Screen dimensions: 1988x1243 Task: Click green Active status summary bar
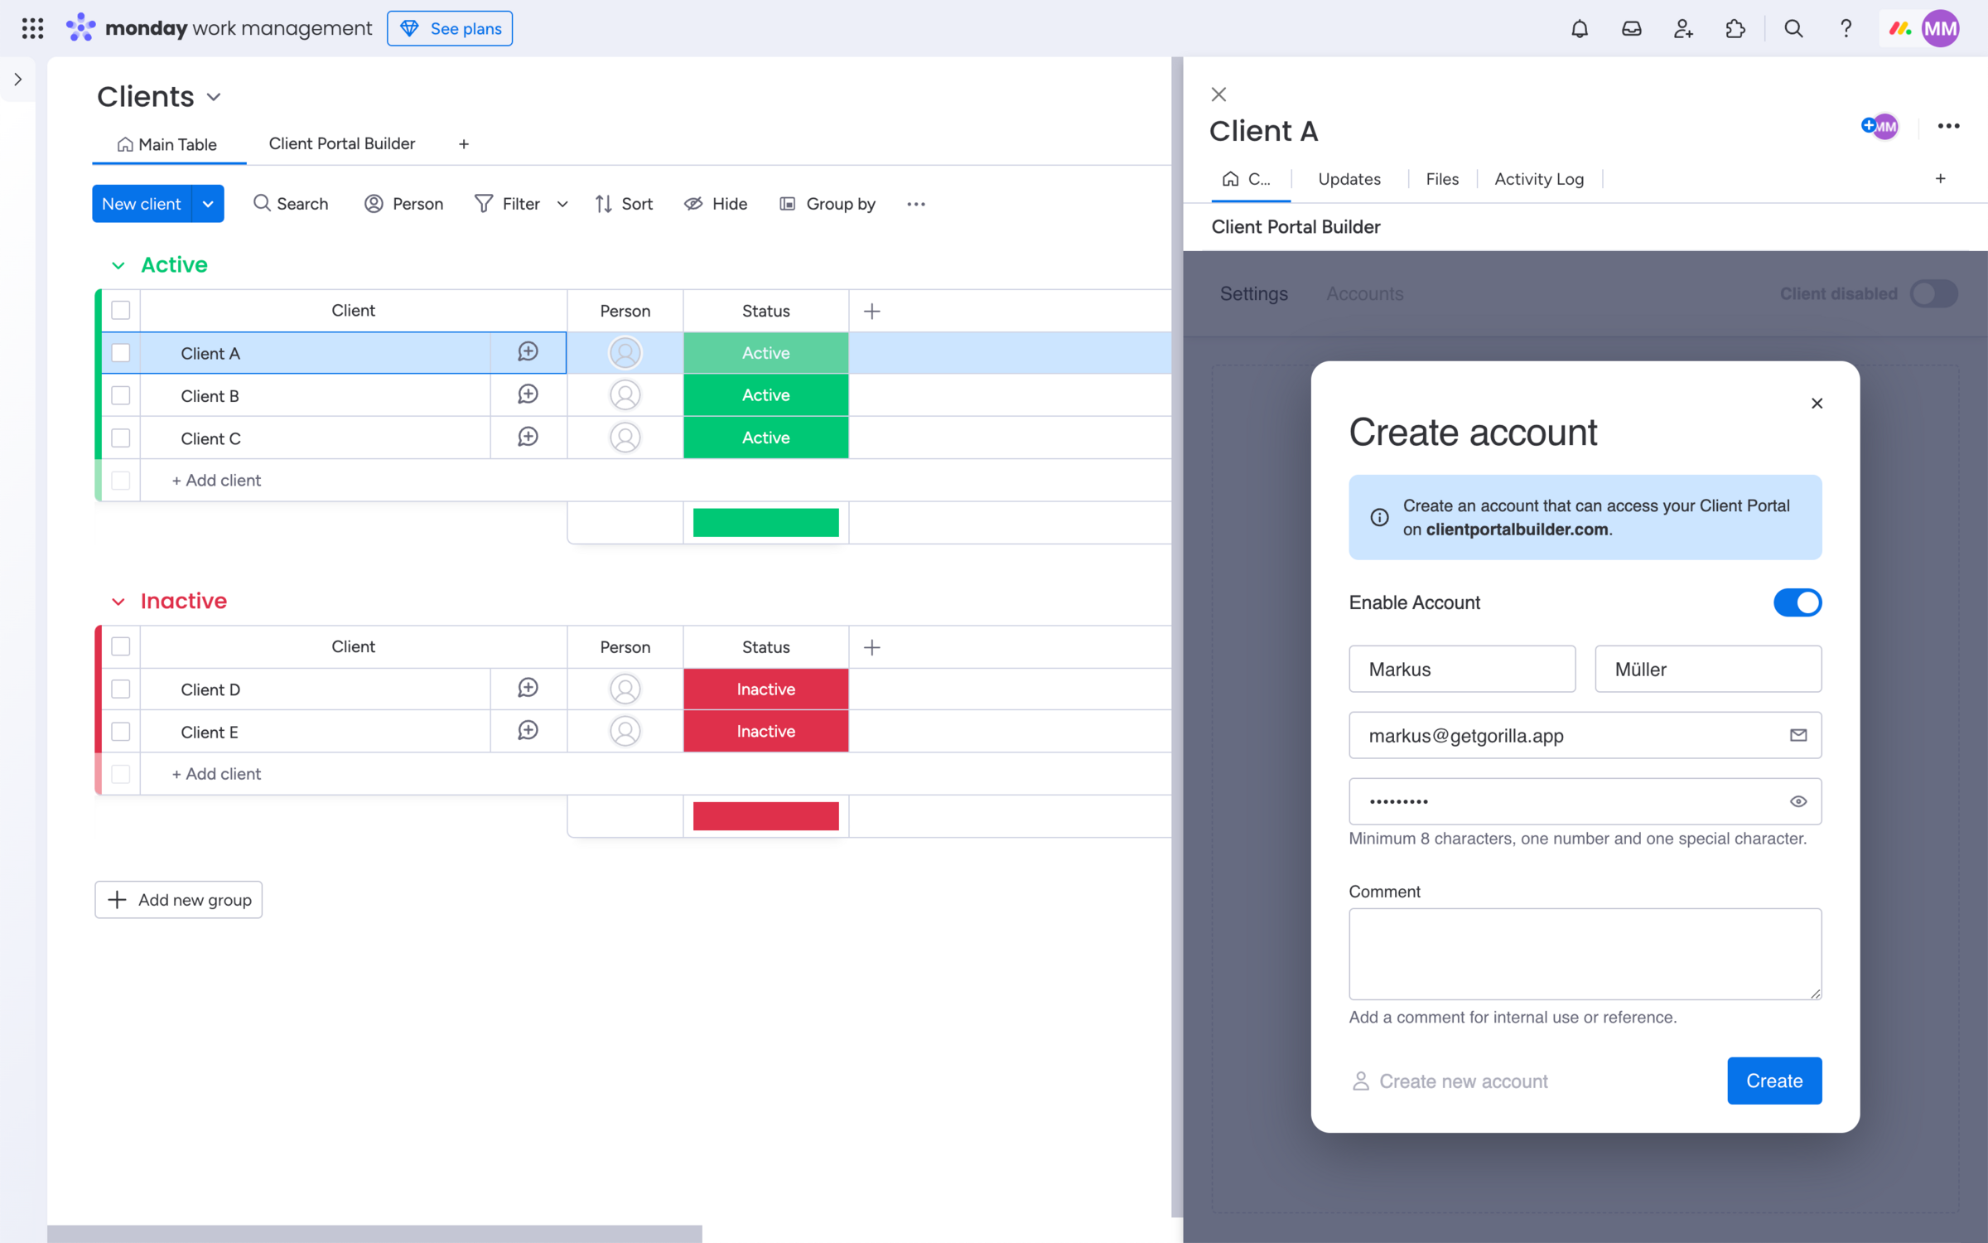(765, 523)
